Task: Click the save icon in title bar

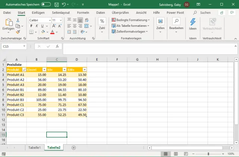Action: (56, 4)
